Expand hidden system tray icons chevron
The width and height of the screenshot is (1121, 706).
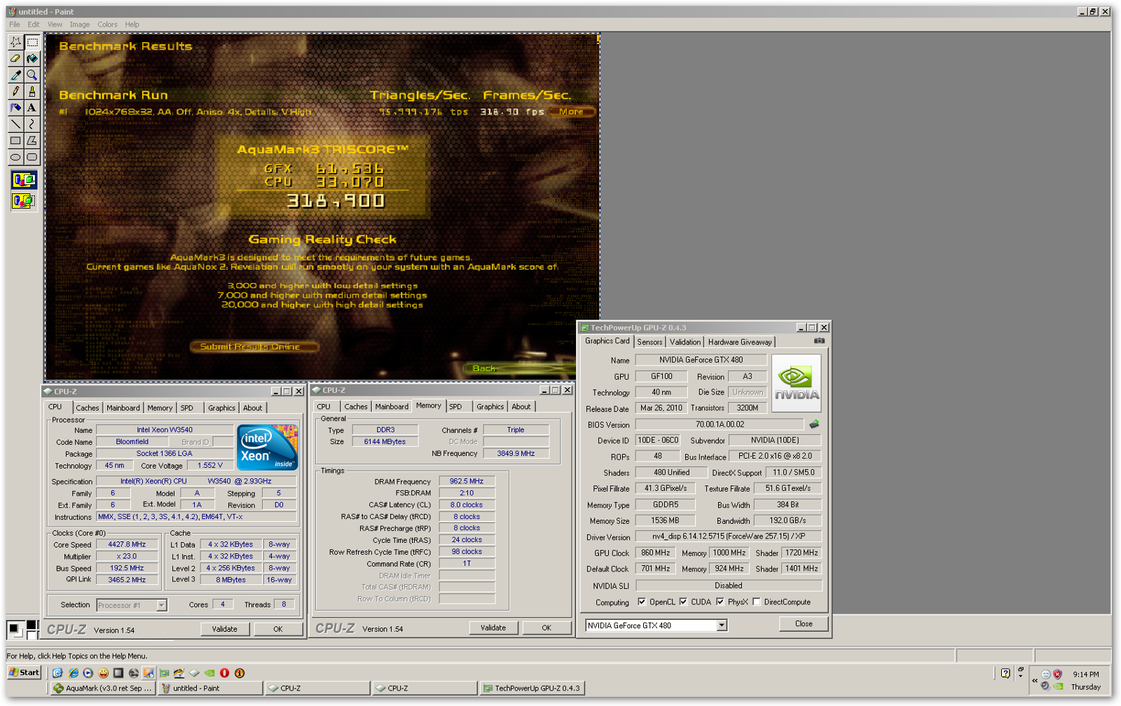1035,680
